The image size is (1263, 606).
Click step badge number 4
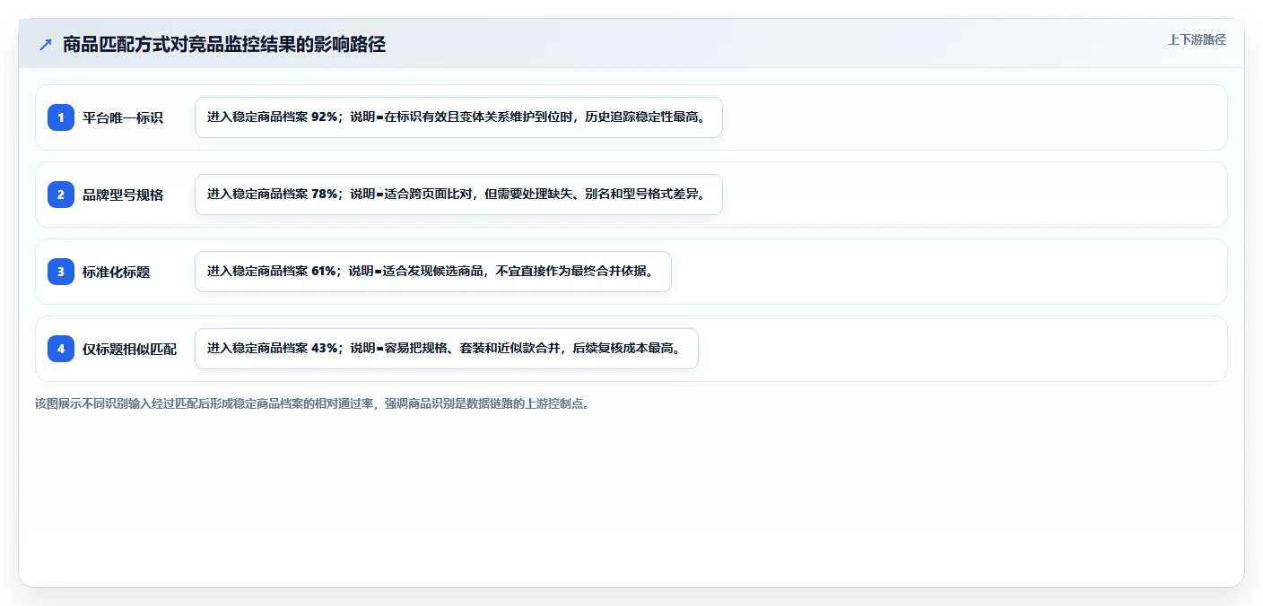point(61,349)
